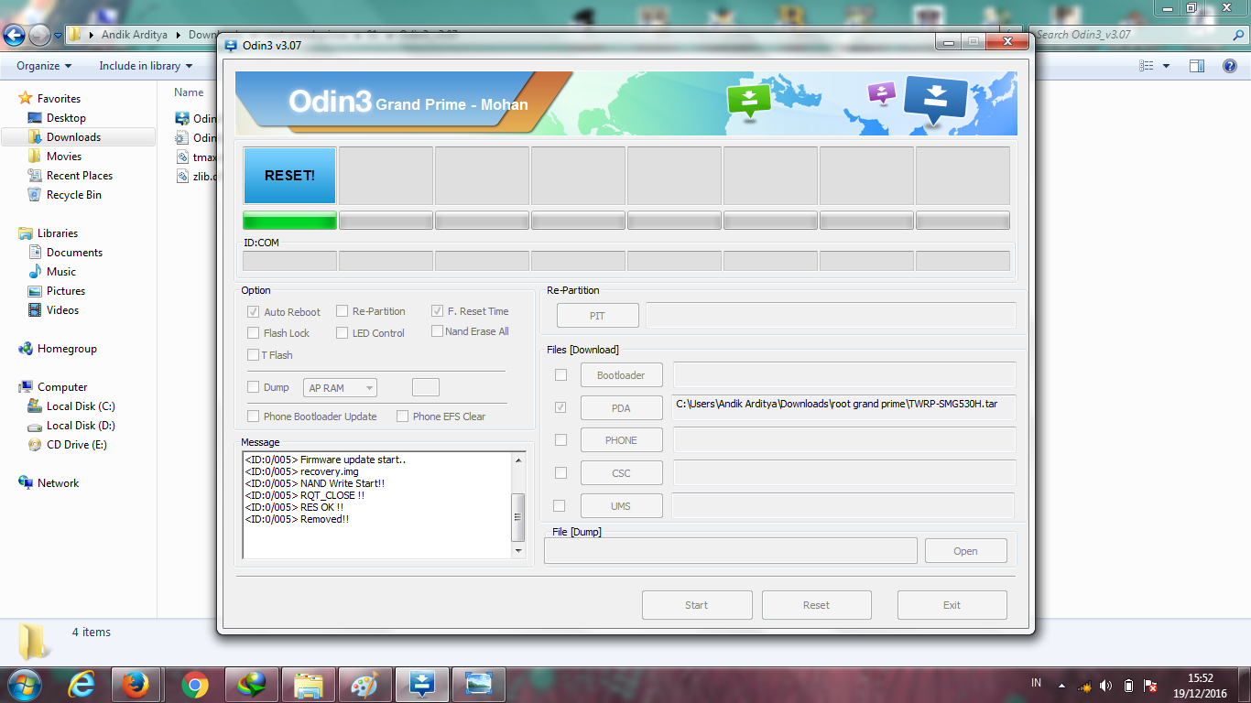Expand the view options arrow in Explorer

[1166, 66]
